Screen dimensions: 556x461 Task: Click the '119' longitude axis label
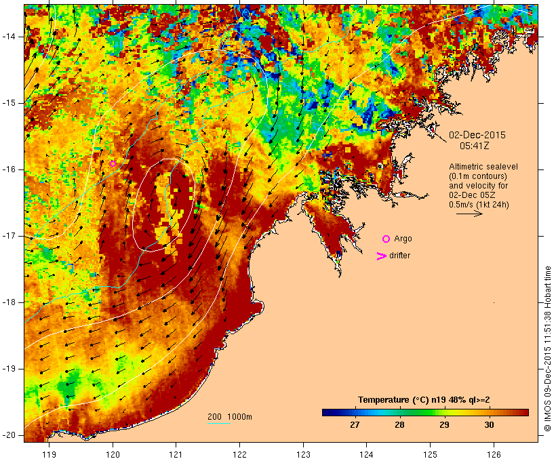(x=49, y=454)
